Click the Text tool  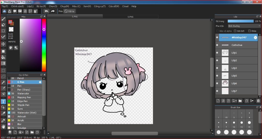(x=3, y=101)
